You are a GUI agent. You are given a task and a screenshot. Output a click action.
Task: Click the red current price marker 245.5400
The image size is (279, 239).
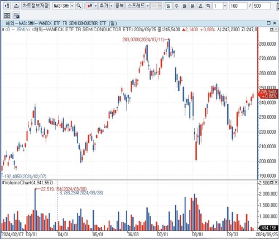tap(268, 94)
